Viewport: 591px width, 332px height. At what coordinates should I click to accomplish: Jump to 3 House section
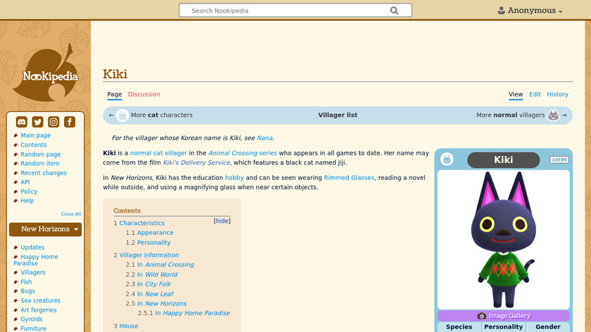129,326
